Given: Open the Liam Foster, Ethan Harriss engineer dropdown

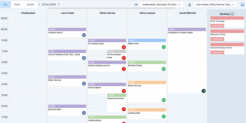Looking at the screenshot, I should pyautogui.click(x=215, y=5).
